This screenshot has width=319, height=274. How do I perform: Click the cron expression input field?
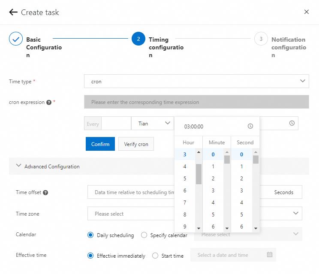click(x=196, y=102)
